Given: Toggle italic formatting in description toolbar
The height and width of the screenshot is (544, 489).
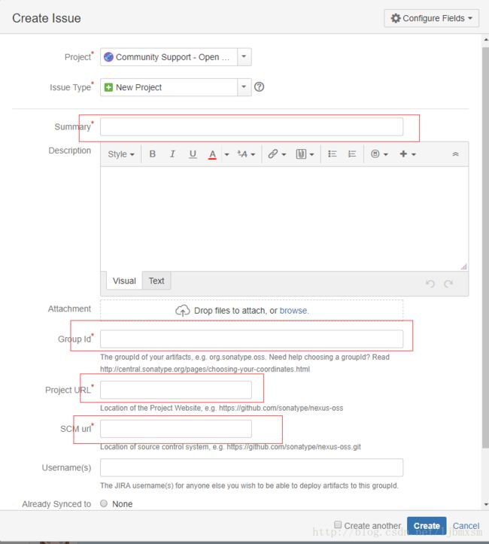Looking at the screenshot, I should pos(172,154).
